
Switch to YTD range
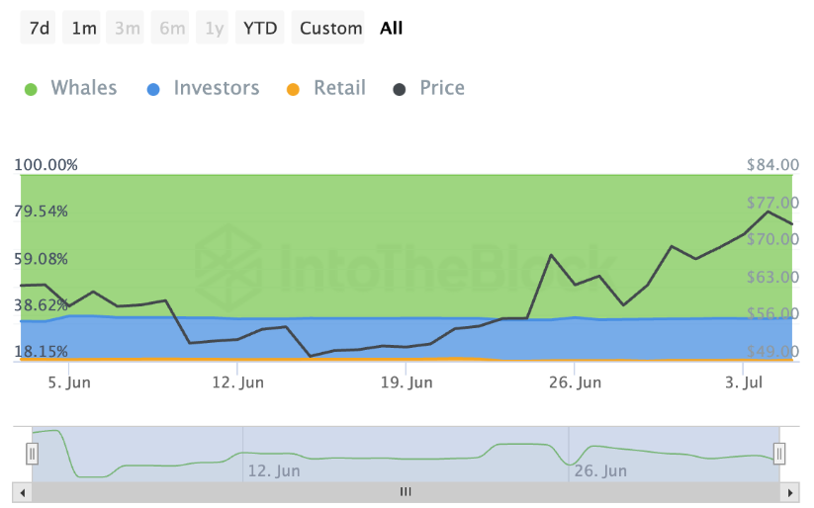(260, 28)
